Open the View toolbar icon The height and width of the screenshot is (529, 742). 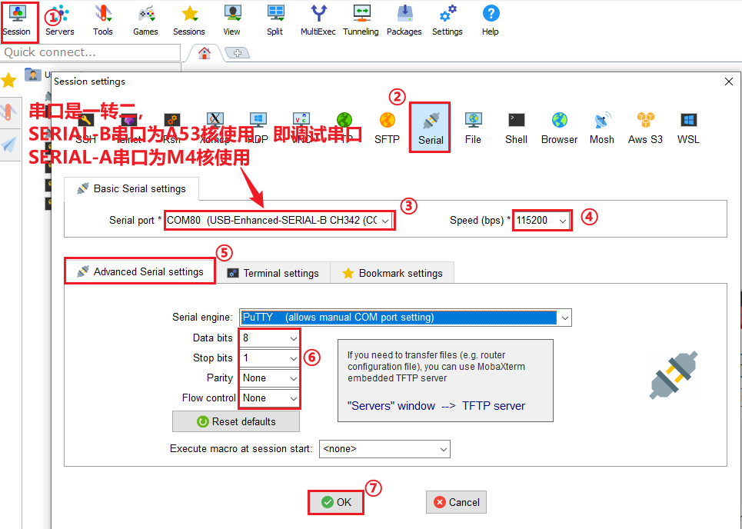[x=232, y=20]
